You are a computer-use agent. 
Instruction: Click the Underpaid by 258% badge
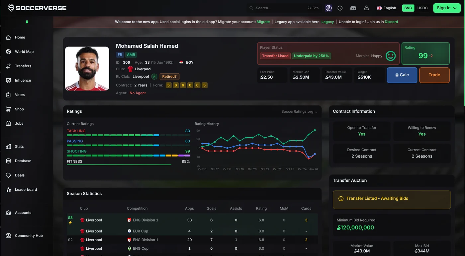pos(312,56)
